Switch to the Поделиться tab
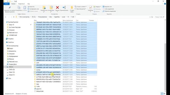This screenshot has height=95, width=170. (21, 4)
